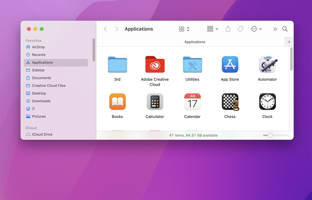Open the Adobe Creative Cloud folder
This screenshot has width=312, height=200.
click(x=155, y=64)
